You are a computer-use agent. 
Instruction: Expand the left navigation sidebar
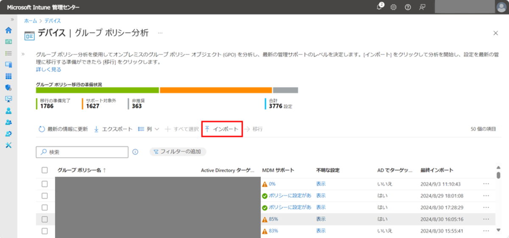(x=12, y=19)
